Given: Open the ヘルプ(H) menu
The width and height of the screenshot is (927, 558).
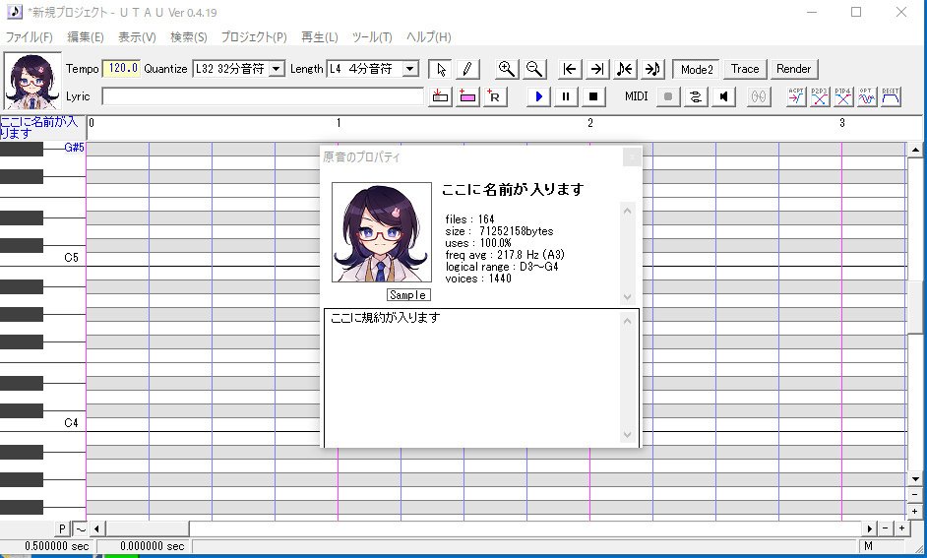Looking at the screenshot, I should (x=429, y=37).
